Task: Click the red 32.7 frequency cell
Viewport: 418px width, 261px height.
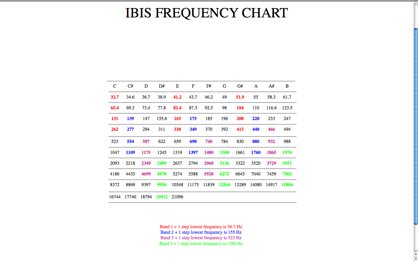Action: click(x=115, y=97)
